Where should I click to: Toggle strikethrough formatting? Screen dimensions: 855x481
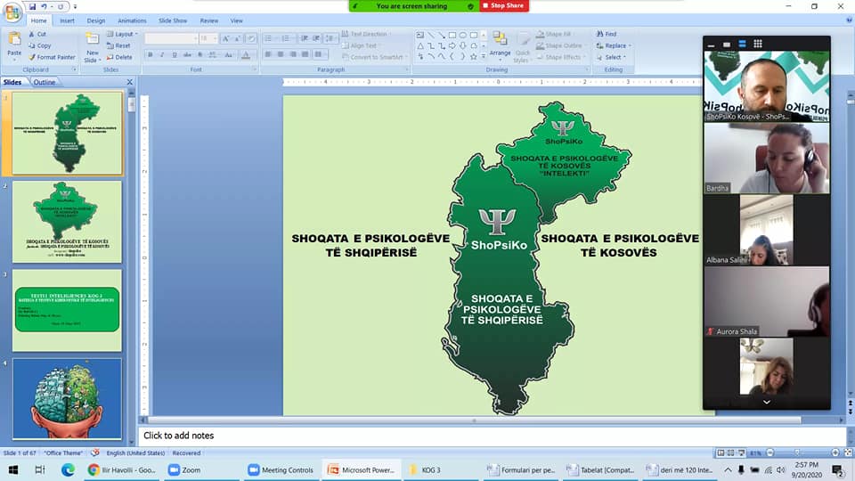pyautogui.click(x=187, y=54)
